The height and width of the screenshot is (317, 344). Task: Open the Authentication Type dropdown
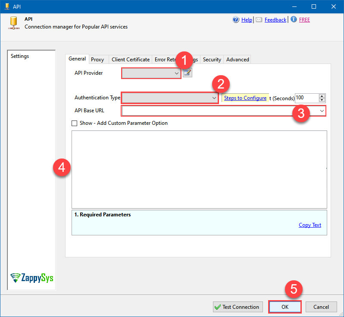pyautogui.click(x=170, y=98)
